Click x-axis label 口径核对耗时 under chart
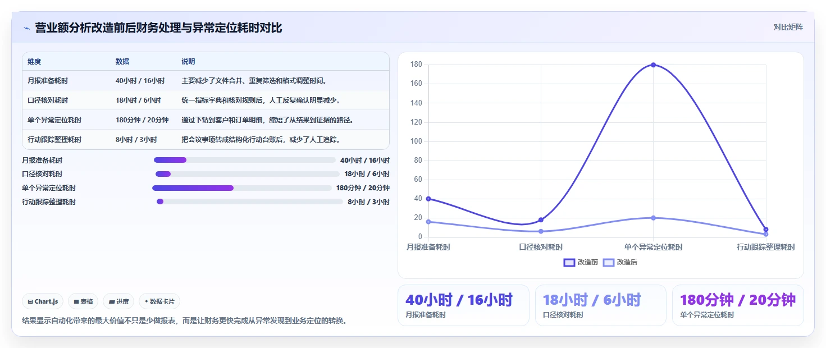826x348 pixels. point(541,247)
